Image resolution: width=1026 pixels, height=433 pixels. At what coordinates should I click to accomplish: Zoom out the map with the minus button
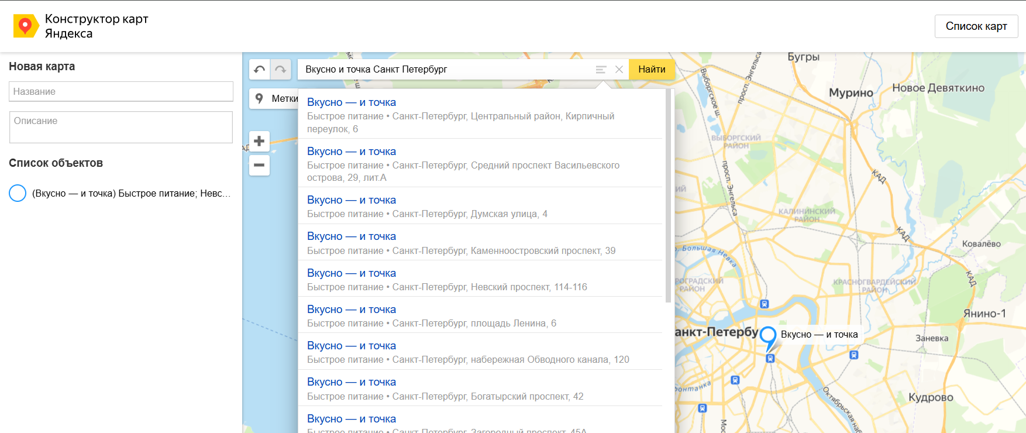point(259,165)
